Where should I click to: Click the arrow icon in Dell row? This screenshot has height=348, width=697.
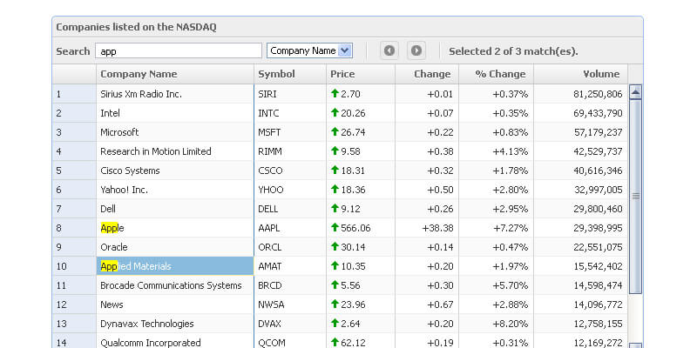335,209
